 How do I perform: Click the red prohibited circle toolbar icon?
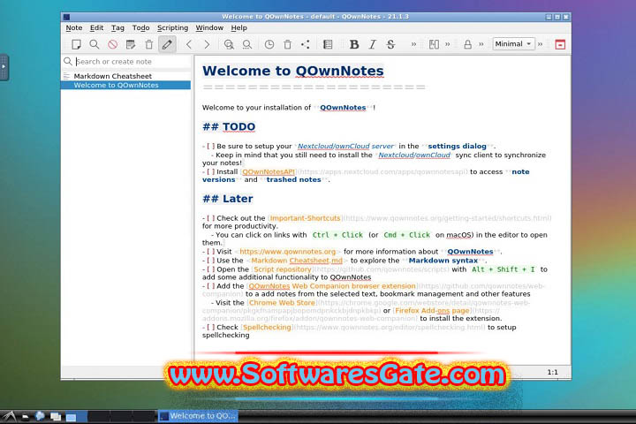[x=112, y=44]
